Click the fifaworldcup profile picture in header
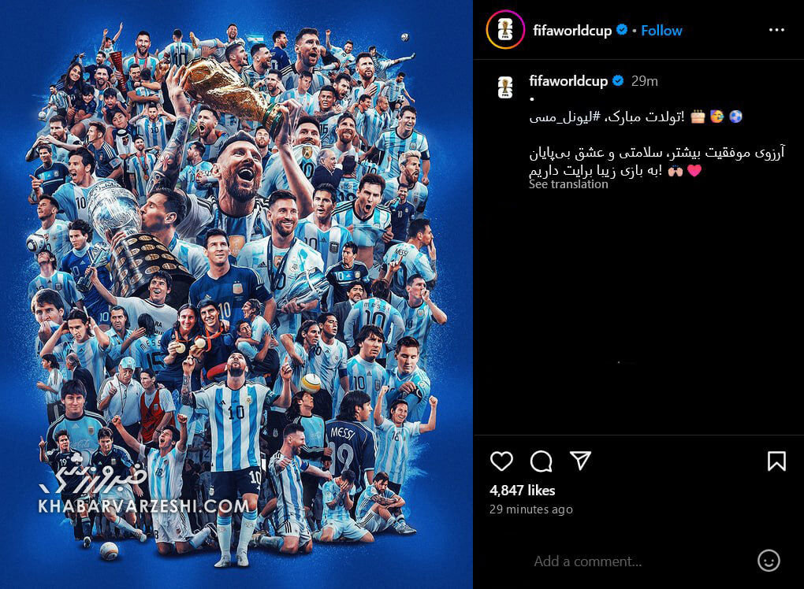 coord(505,30)
